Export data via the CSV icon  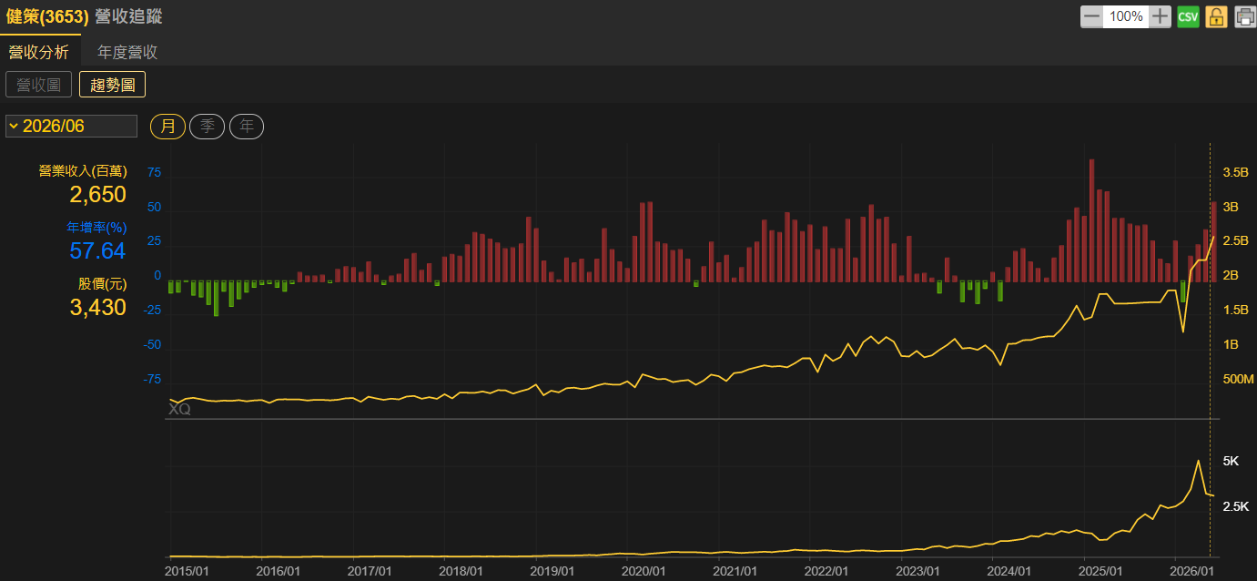coord(1188,16)
